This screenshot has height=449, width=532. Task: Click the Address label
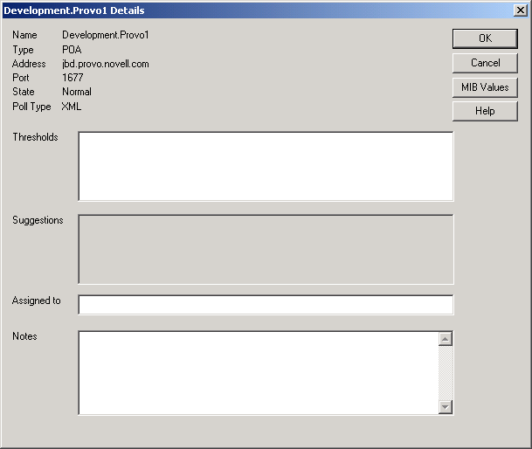(29, 64)
